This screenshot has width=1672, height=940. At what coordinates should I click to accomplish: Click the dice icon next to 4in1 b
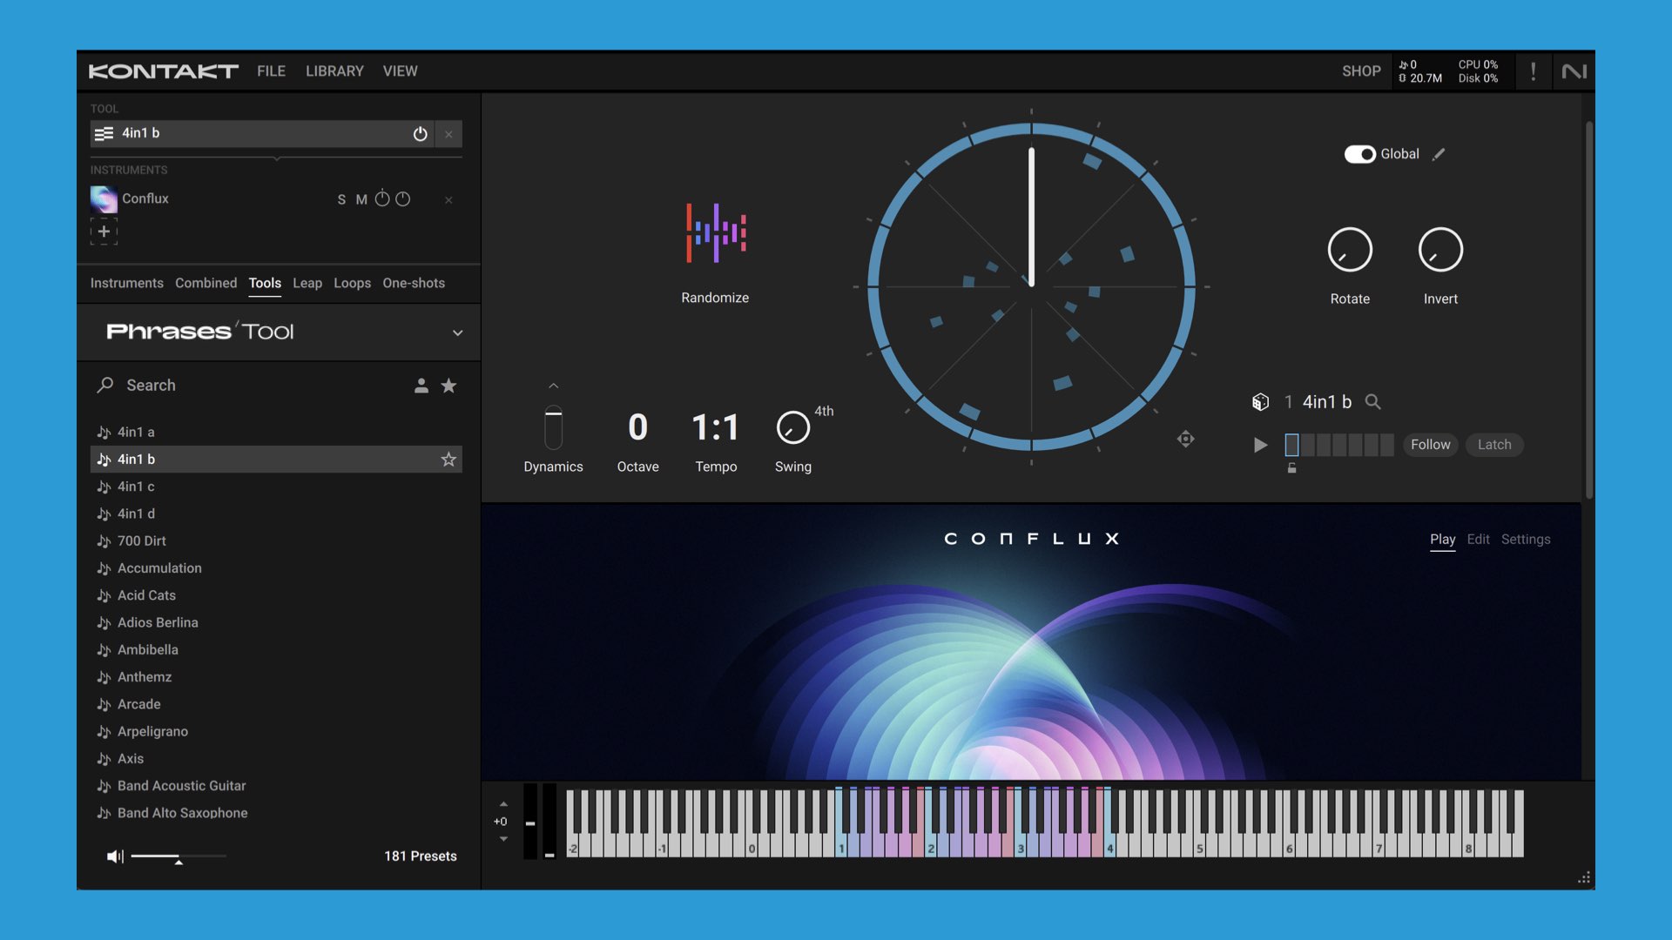tap(1260, 402)
